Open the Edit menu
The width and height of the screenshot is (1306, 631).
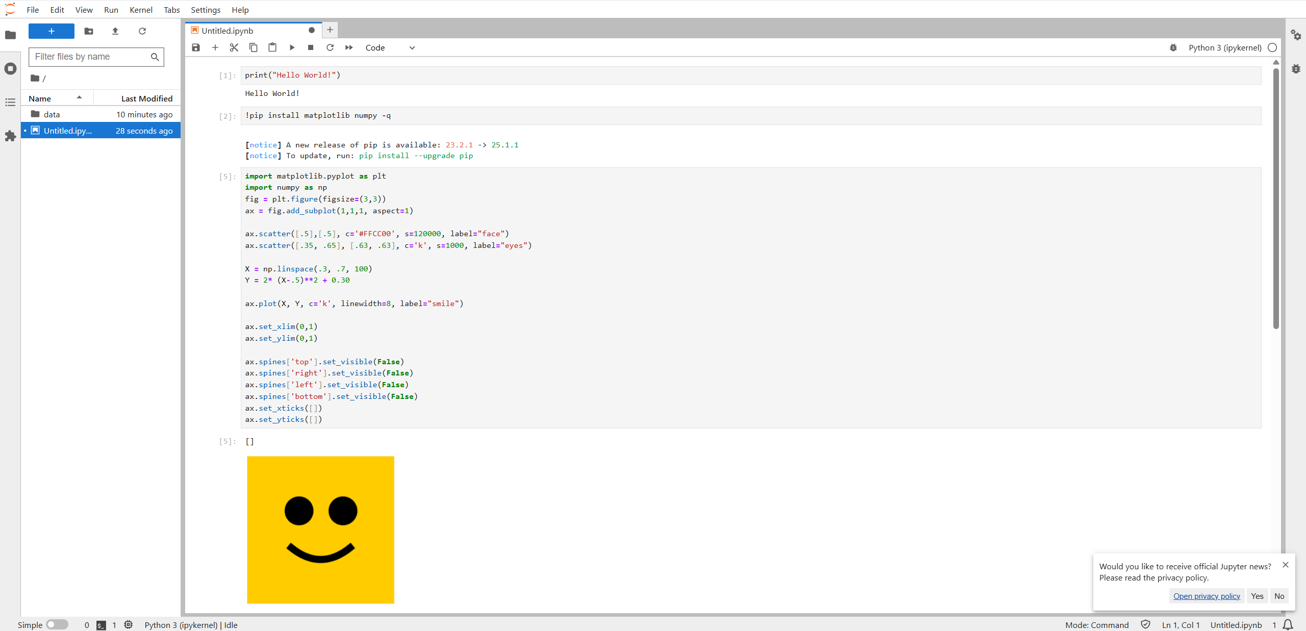57,10
